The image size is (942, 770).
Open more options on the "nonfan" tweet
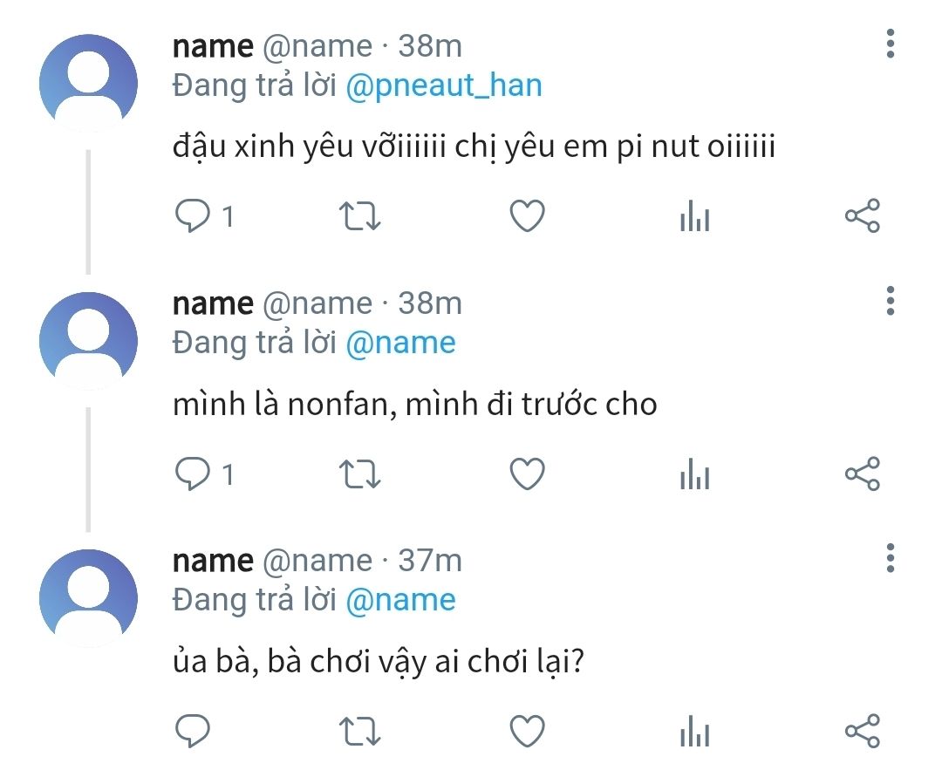[890, 301]
